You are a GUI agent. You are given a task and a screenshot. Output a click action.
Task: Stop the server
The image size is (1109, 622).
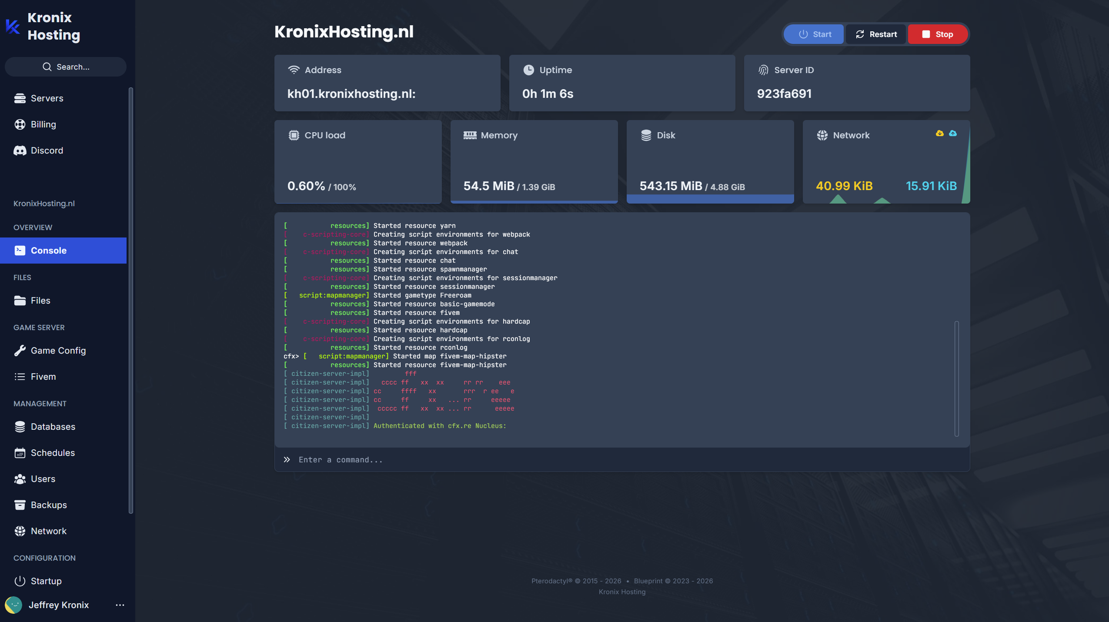coord(938,34)
